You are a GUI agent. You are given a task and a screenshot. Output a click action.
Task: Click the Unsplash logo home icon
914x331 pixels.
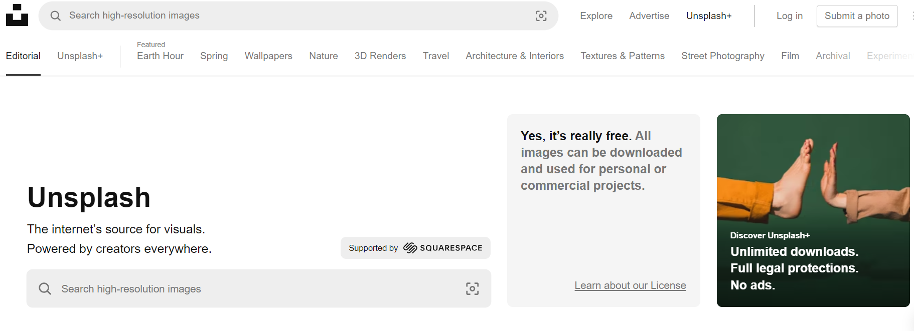[17, 15]
